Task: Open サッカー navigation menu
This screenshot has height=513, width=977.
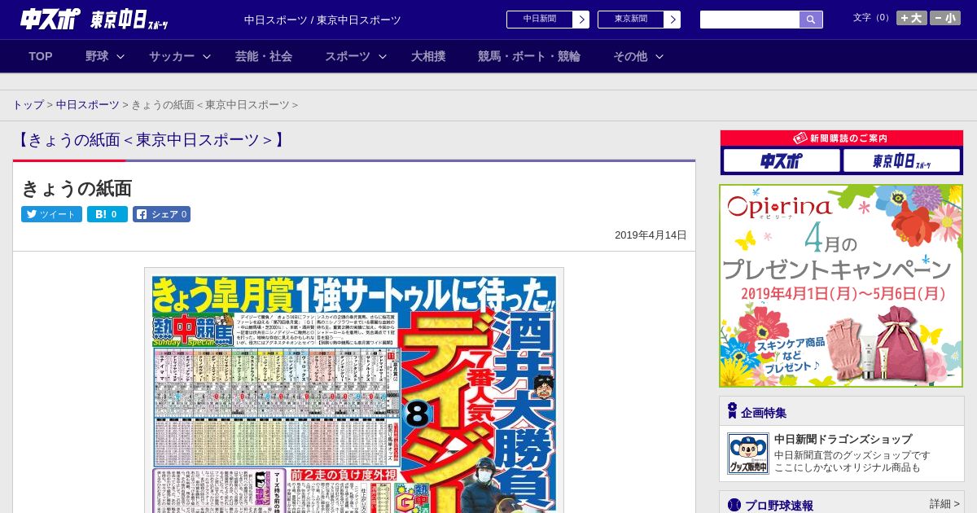Action: 172,56
